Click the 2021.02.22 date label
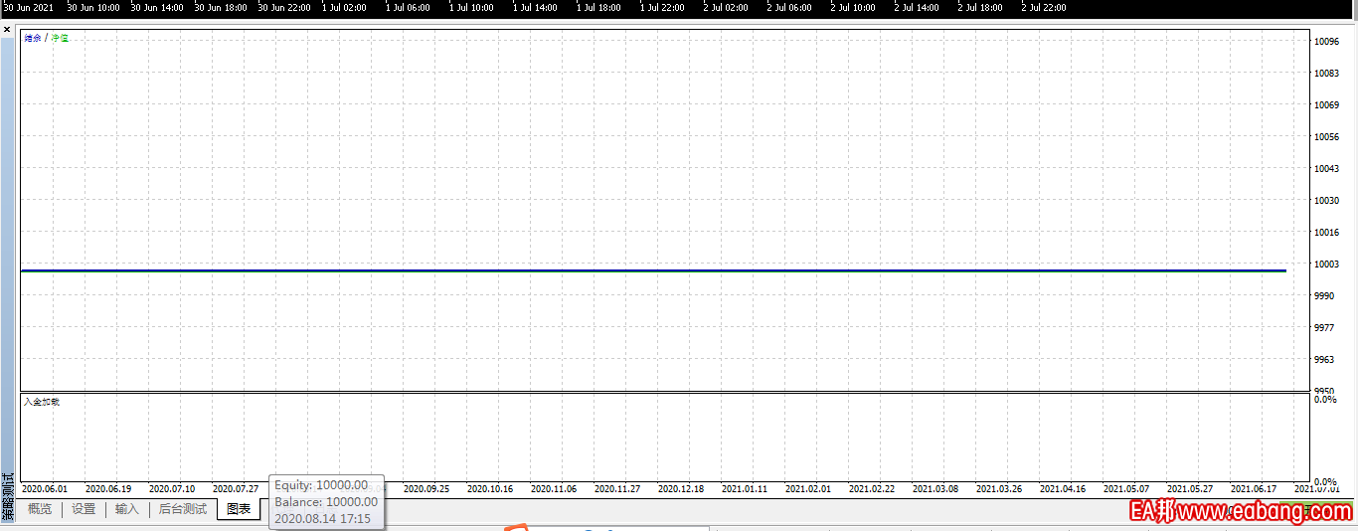This screenshot has height=531, width=1358. click(x=872, y=489)
